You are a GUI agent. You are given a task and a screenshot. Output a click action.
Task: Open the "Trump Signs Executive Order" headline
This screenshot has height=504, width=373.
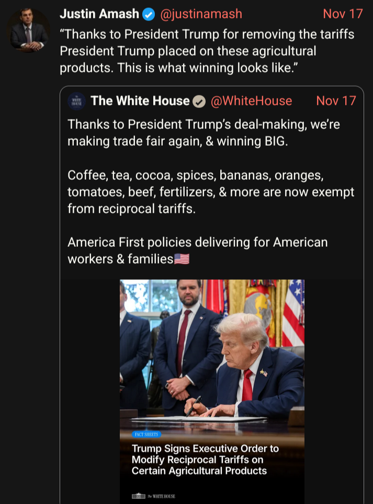tap(205, 459)
